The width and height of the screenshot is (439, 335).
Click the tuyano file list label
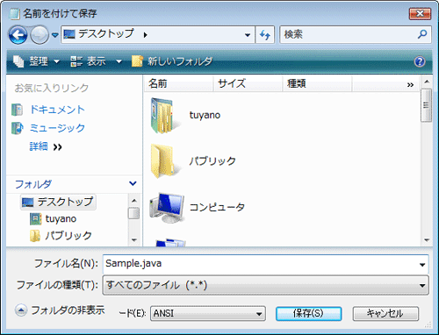pos(205,115)
